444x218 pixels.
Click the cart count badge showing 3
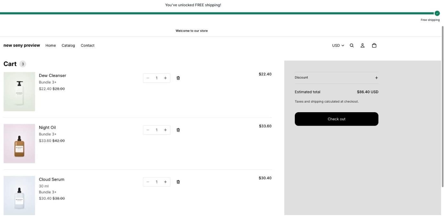22,64
